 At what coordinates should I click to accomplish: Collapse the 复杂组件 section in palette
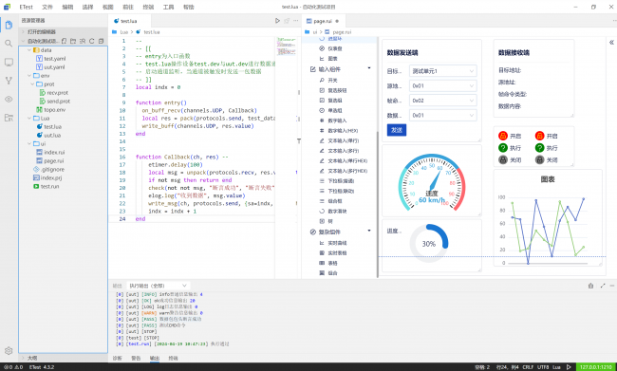click(369, 231)
